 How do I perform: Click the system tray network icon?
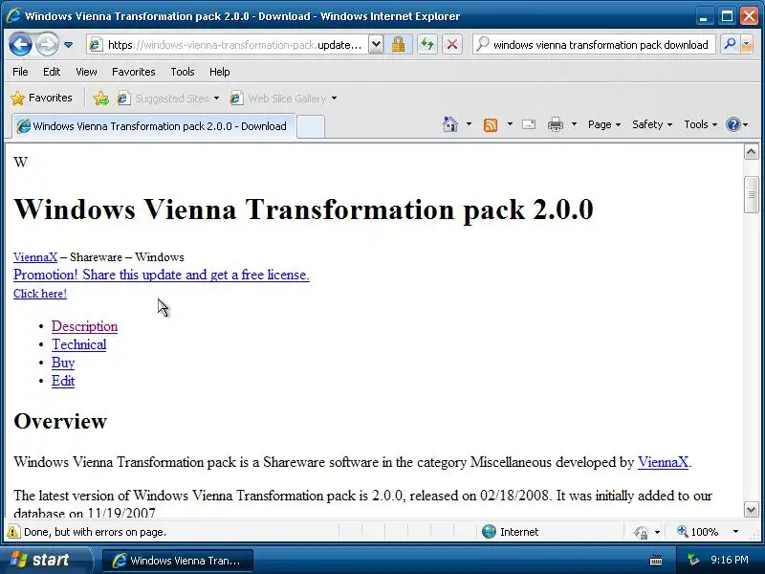coord(692,560)
